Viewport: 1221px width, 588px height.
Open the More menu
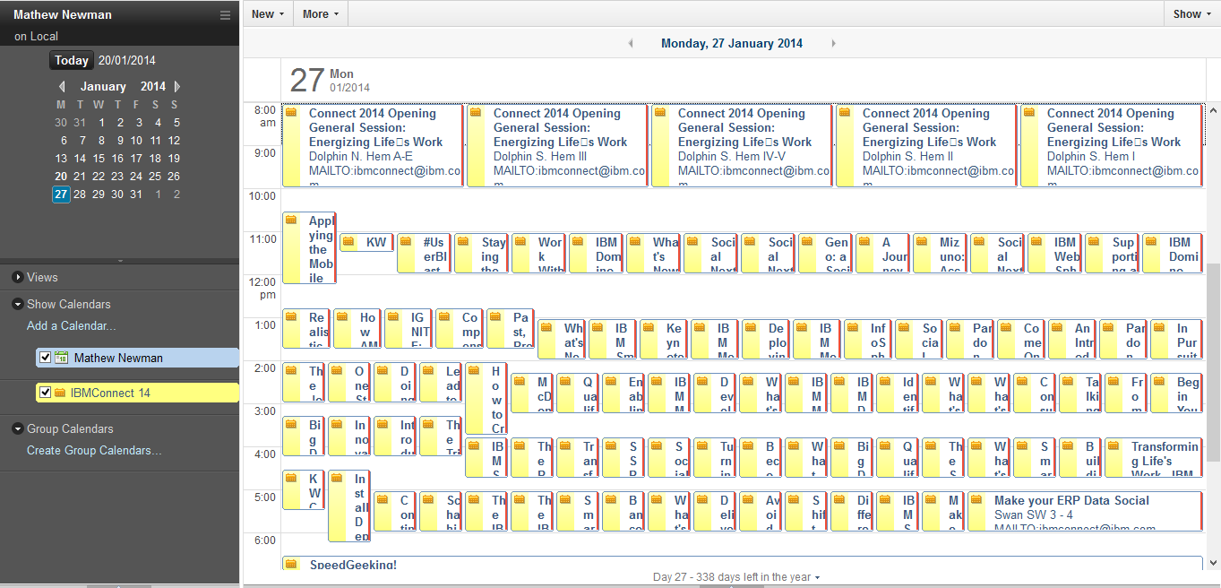320,13
